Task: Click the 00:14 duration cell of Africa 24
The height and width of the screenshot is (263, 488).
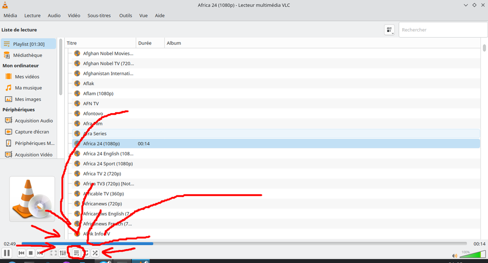Action: click(x=144, y=144)
